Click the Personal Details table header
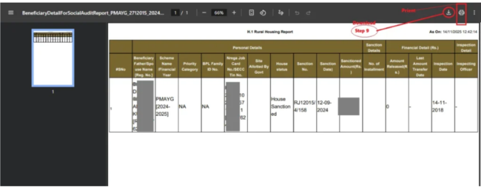 (247, 48)
